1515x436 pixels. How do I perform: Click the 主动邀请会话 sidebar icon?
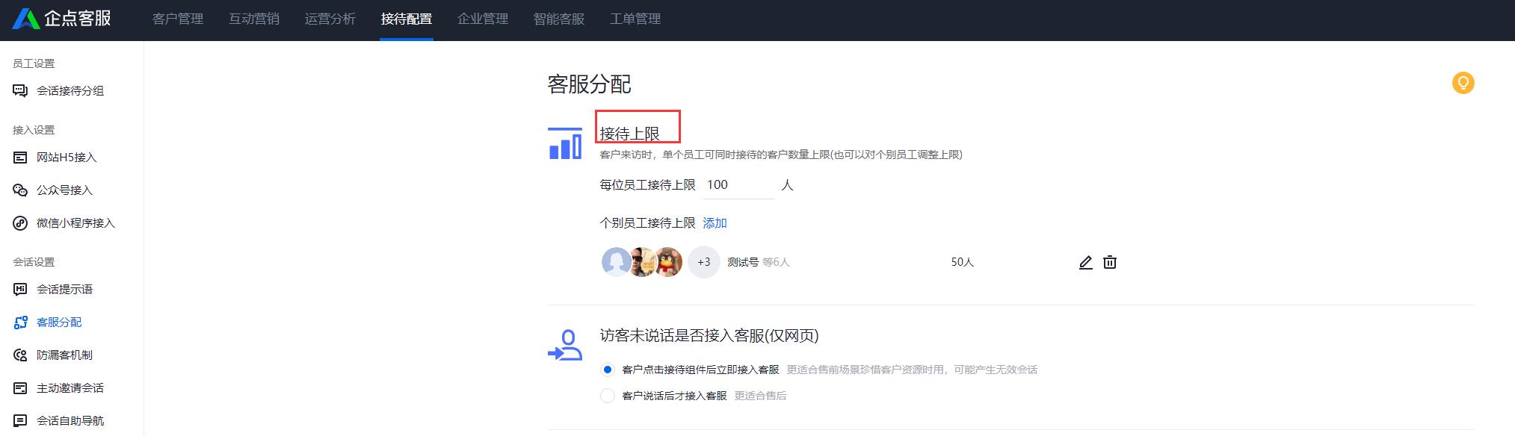point(20,388)
